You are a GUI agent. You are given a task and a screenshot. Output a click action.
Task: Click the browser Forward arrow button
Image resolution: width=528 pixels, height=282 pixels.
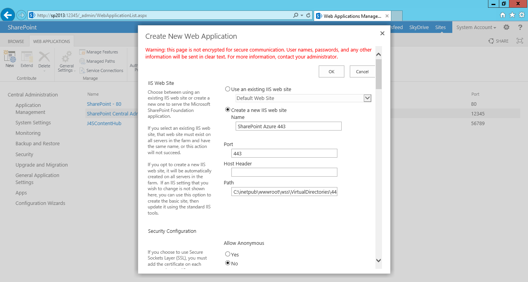21,15
